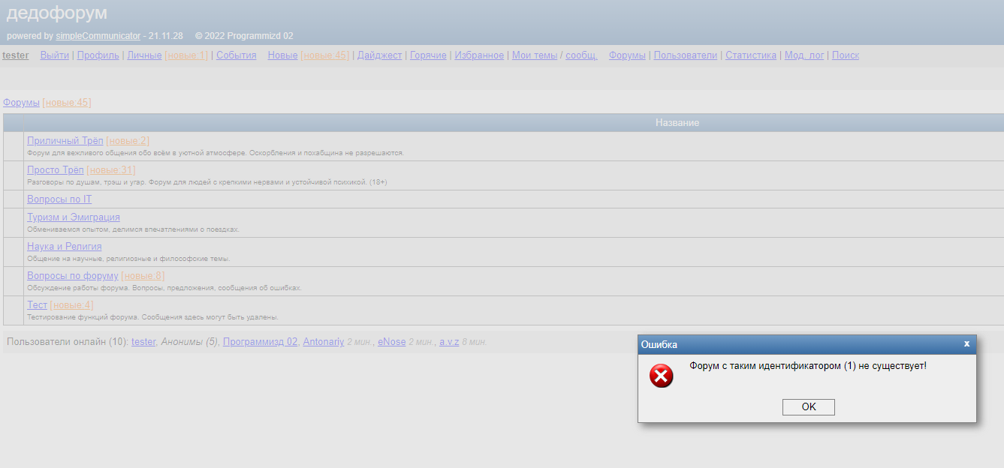Open the Наука и Религия forum

64,246
